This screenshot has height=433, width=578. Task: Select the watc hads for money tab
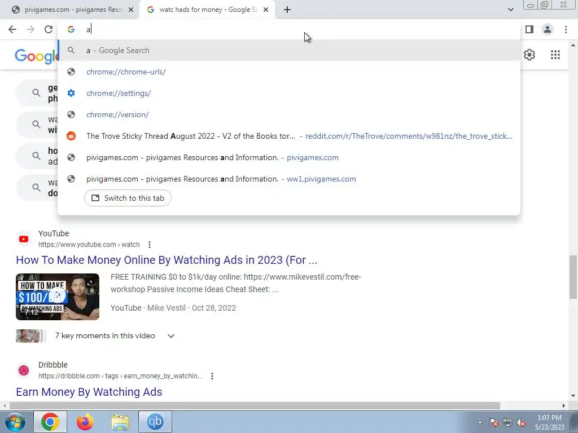[x=207, y=10]
